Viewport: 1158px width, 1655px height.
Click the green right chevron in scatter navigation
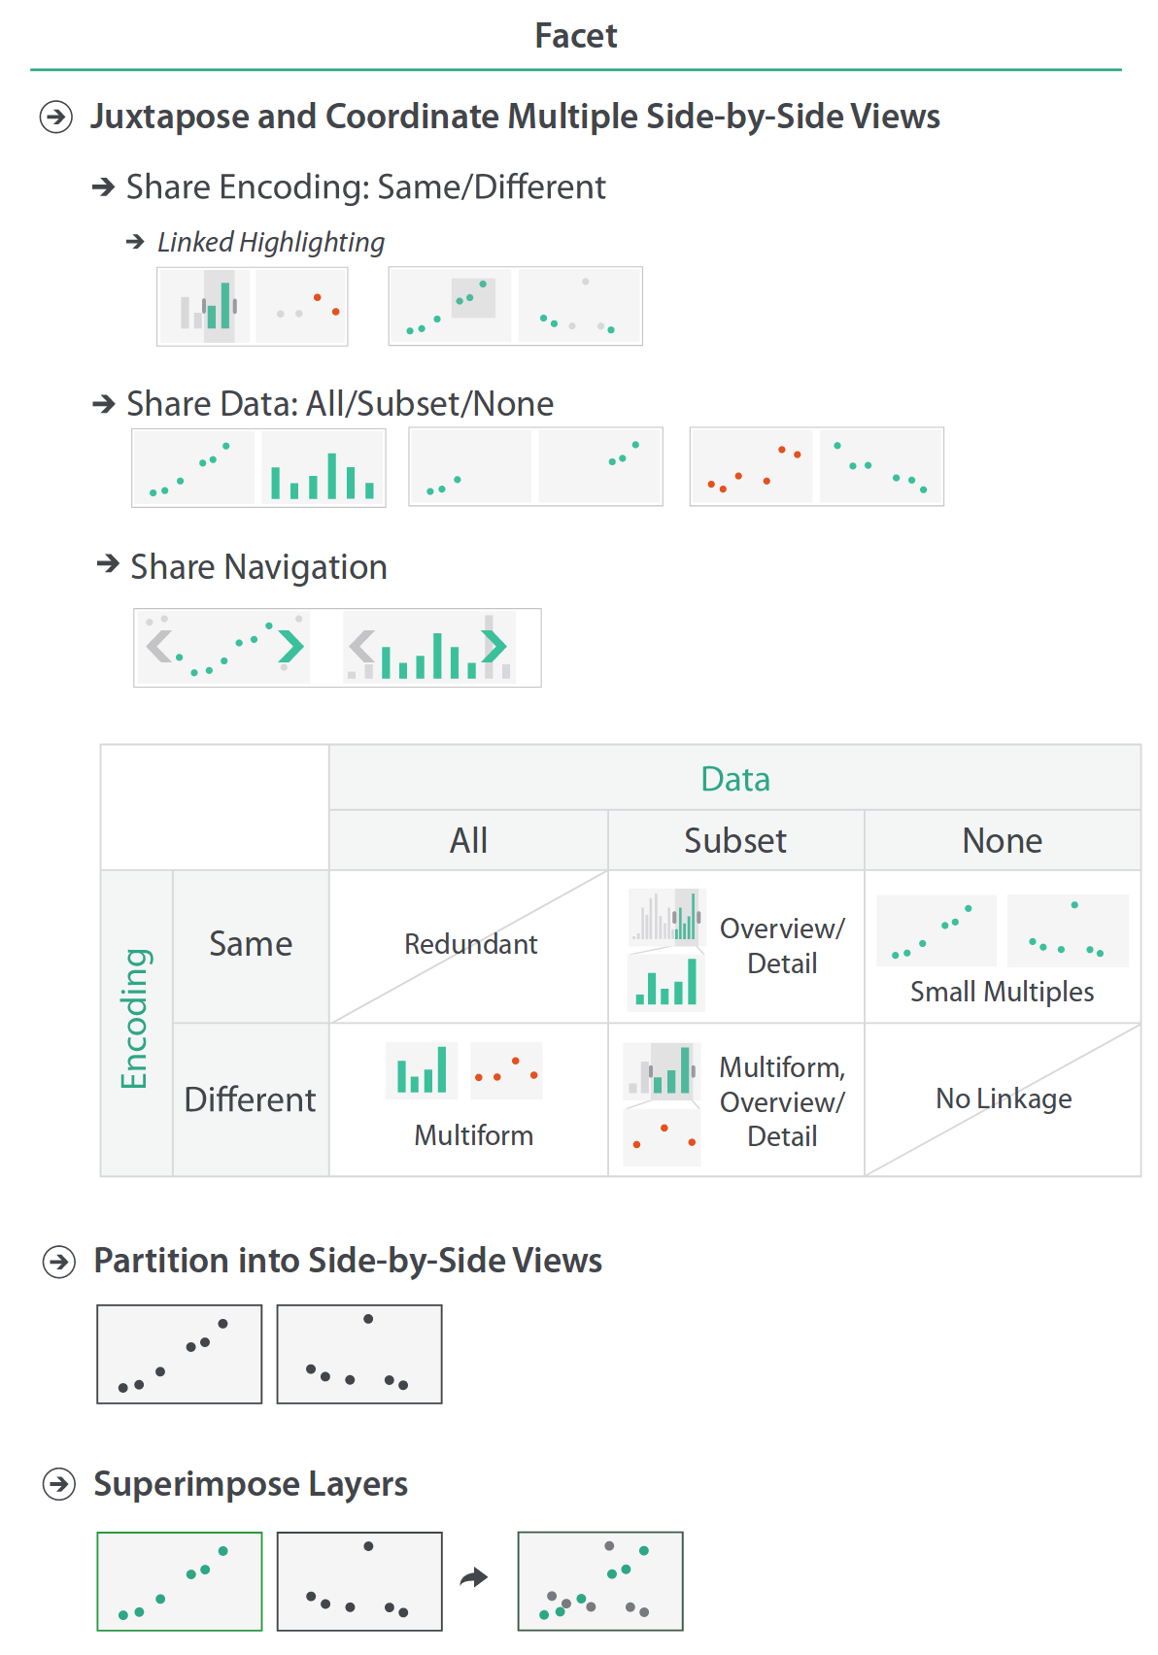[290, 646]
